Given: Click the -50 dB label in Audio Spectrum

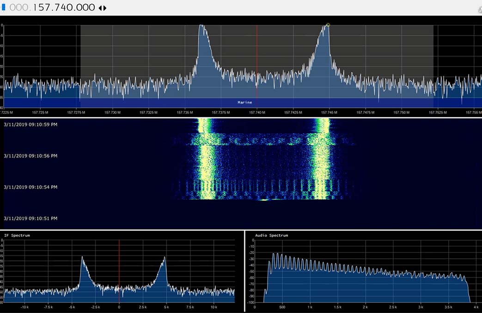Looking at the screenshot, I should (x=252, y=271).
